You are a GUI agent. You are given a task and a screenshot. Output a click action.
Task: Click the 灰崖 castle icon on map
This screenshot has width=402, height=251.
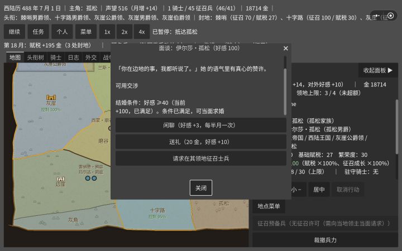coord(51,97)
